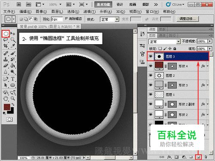Add layer style fx button at panel bottom
Viewport: 215px width, 161px height.
[x=169, y=157]
